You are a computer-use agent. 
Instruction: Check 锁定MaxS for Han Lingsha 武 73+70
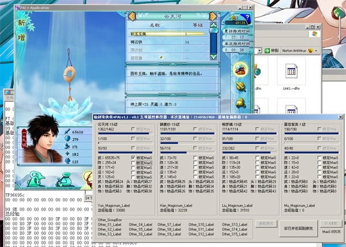point(195,158)
